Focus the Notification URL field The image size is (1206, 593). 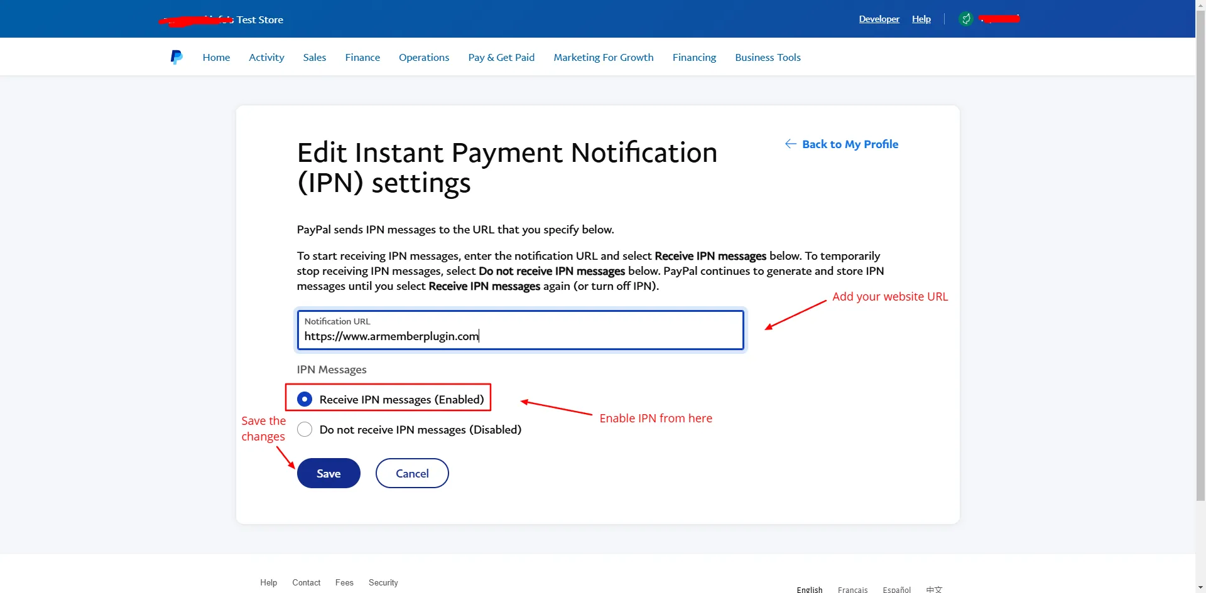pos(520,330)
